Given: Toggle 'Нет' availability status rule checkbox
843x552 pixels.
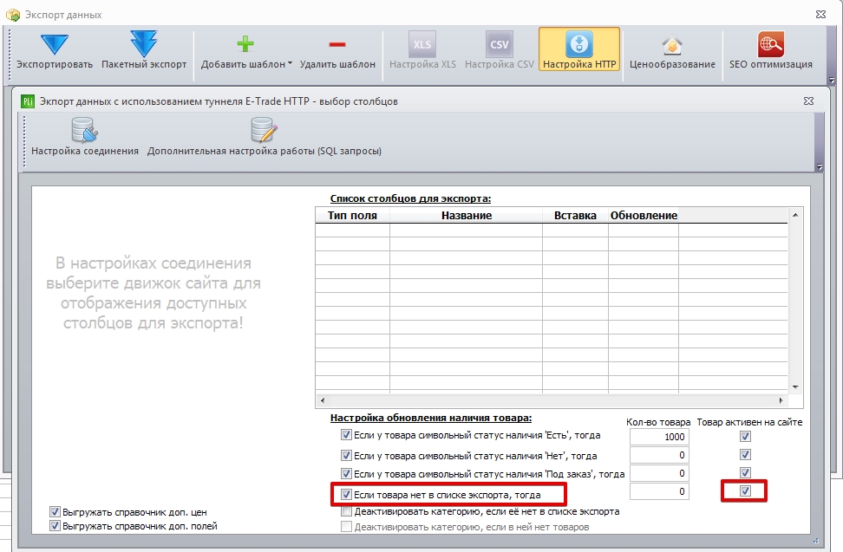Looking at the screenshot, I should (x=346, y=455).
